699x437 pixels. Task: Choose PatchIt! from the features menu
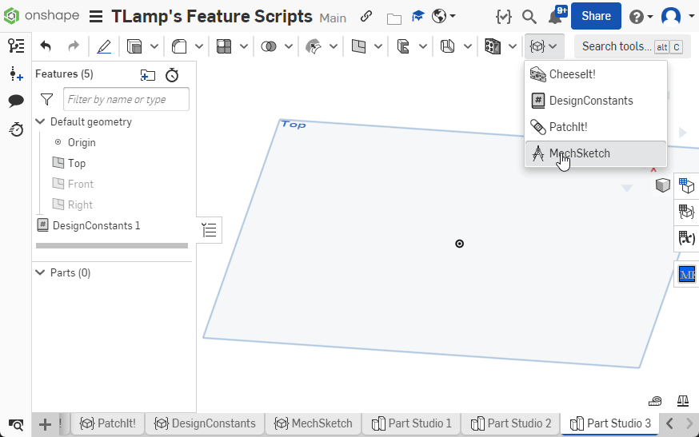click(x=596, y=127)
